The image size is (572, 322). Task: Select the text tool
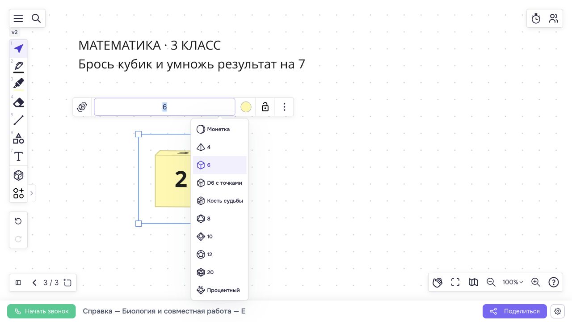[x=18, y=157]
